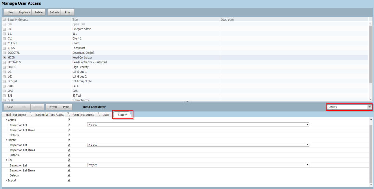Open the Mail Type Access tab

point(16,115)
